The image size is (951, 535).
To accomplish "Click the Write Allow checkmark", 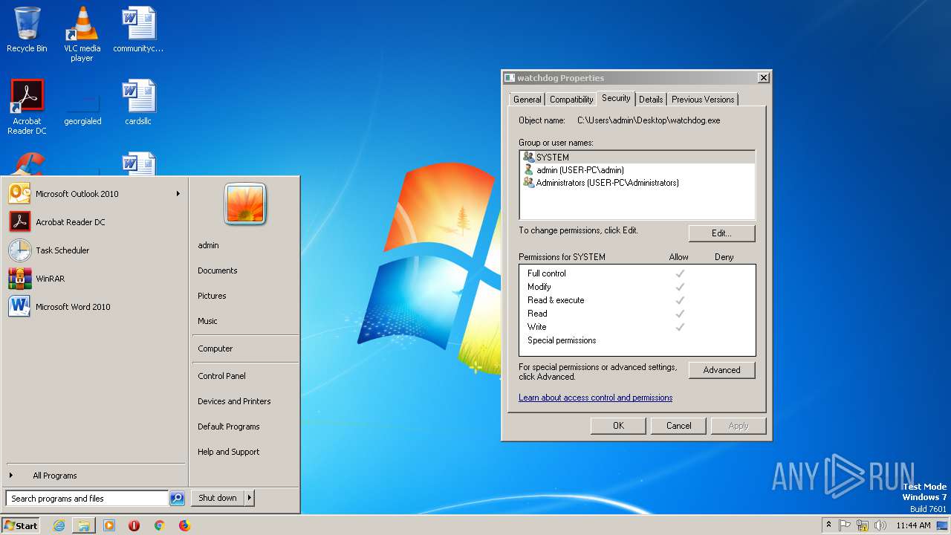I will tap(679, 327).
